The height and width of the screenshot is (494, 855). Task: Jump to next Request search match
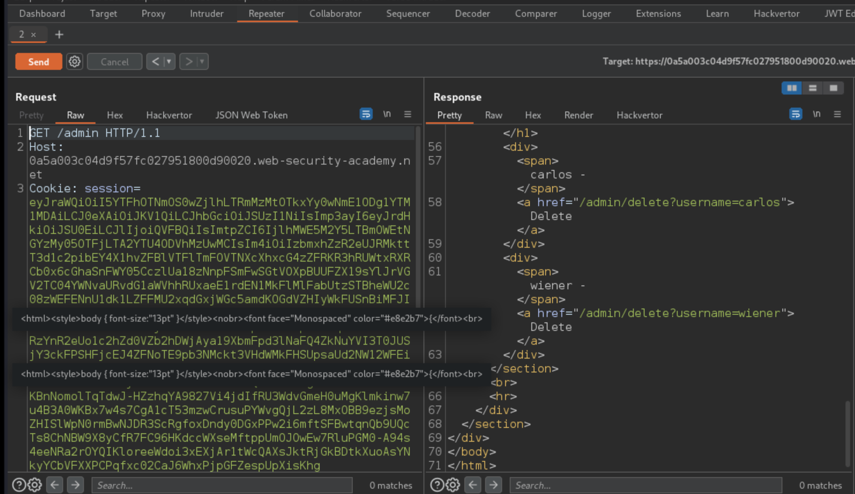point(76,485)
